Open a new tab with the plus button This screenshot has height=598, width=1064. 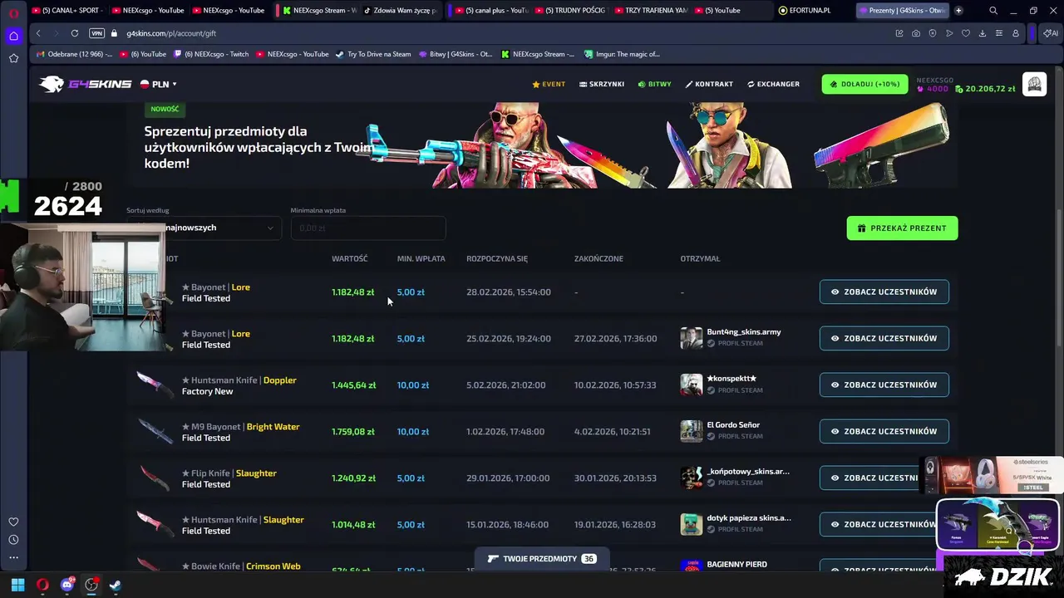[x=958, y=11]
